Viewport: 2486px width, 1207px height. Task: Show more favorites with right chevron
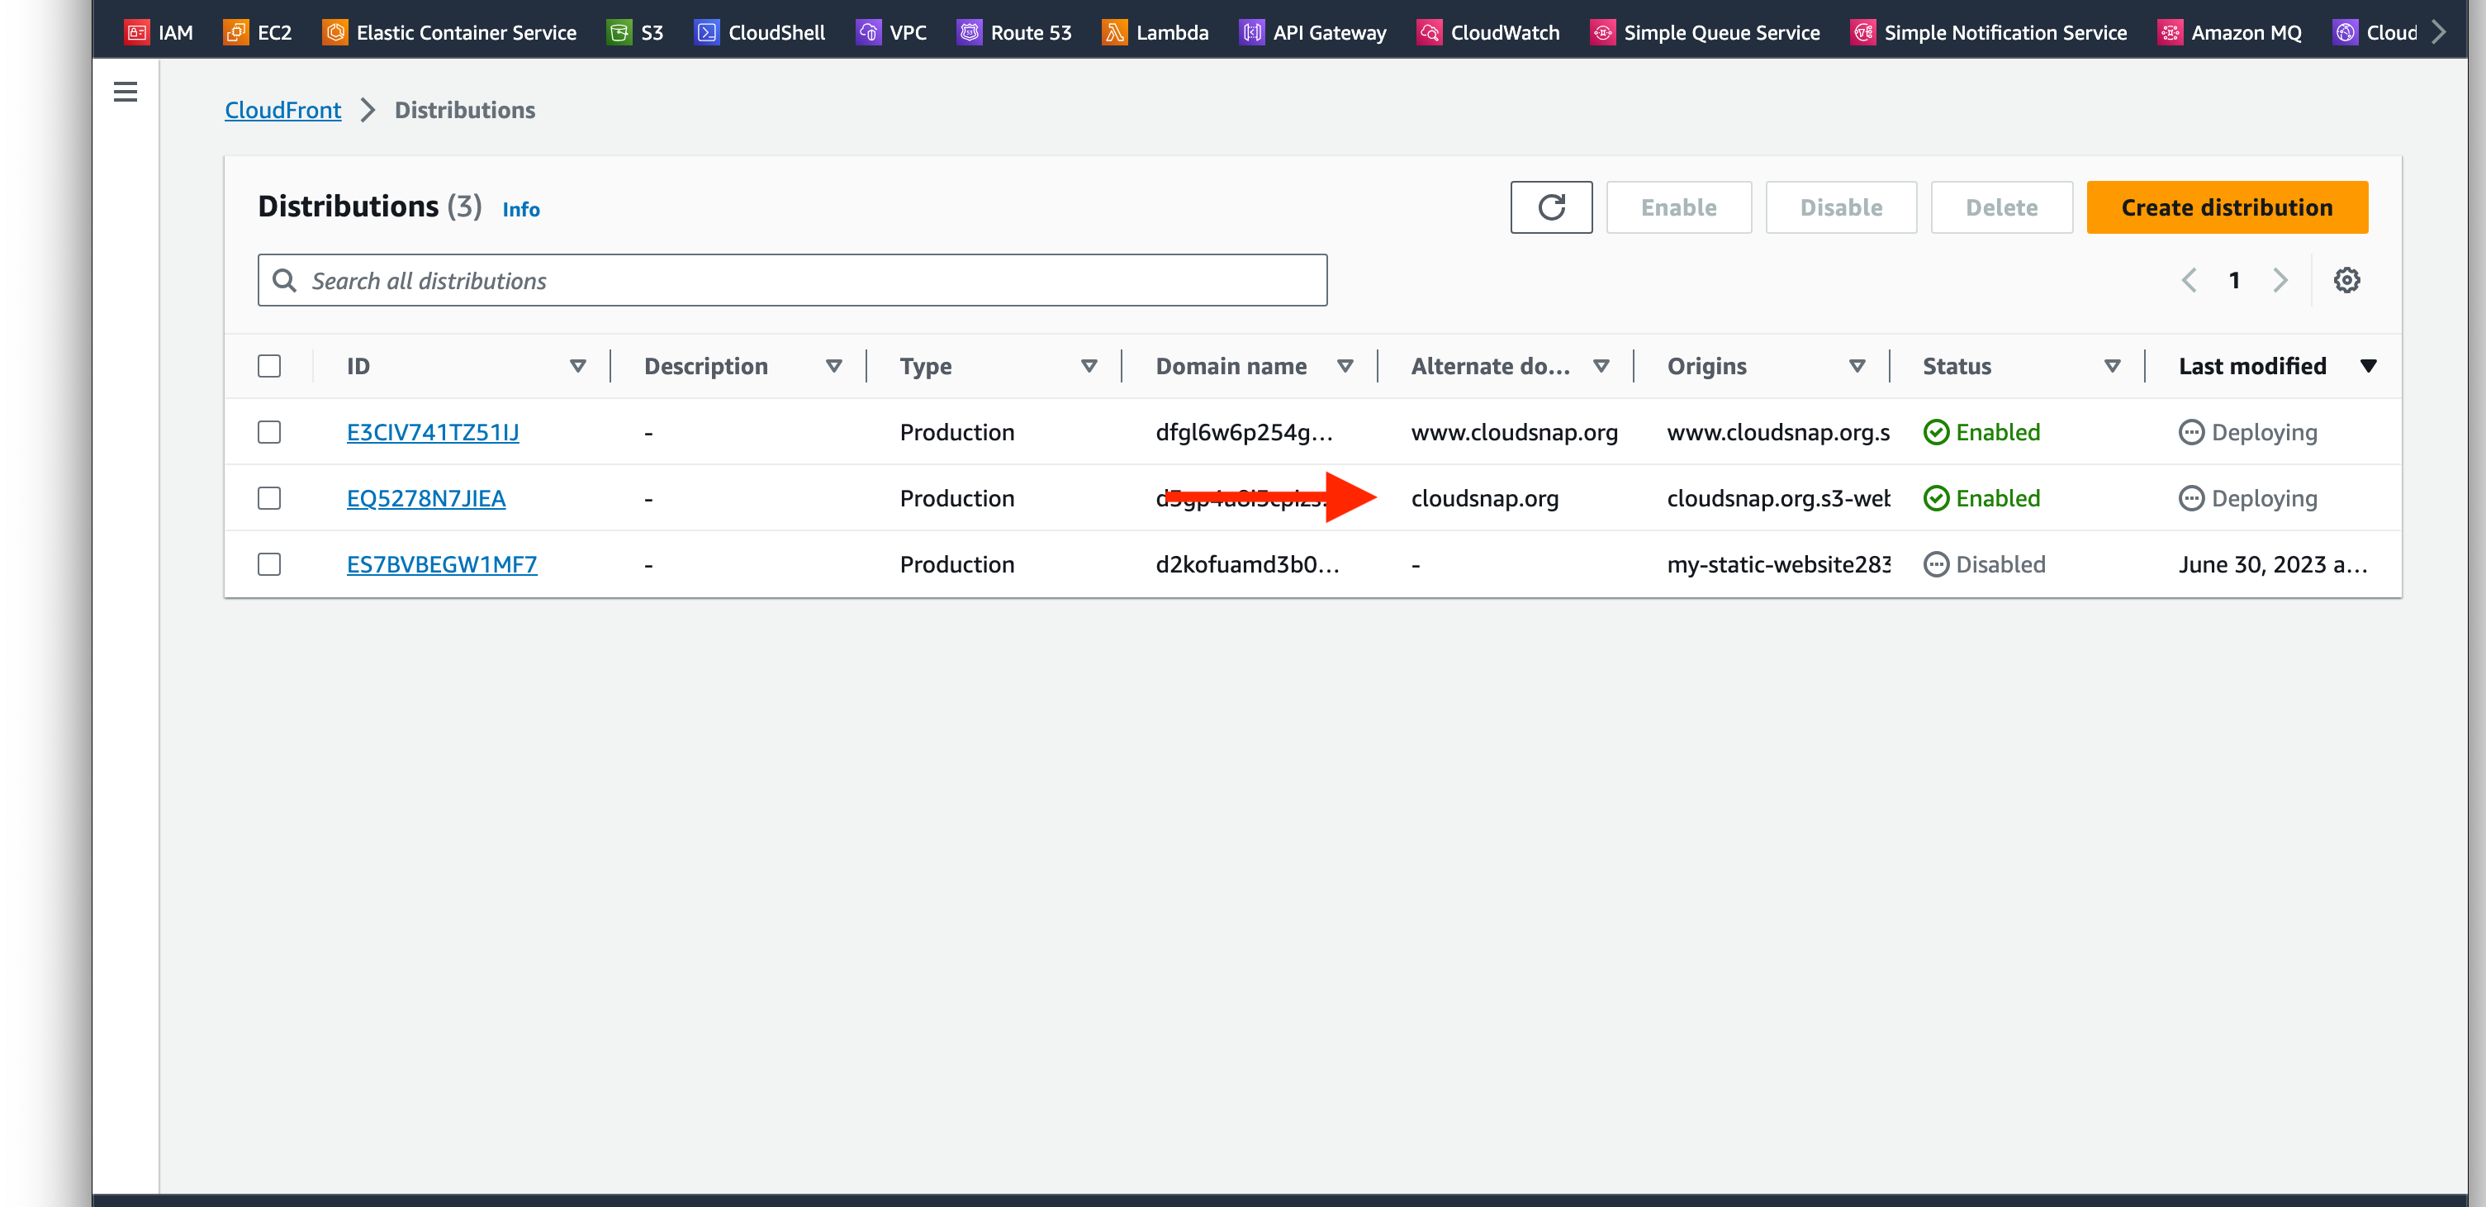click(x=2439, y=32)
